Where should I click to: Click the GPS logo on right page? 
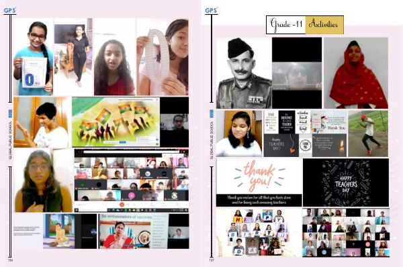point(212,11)
